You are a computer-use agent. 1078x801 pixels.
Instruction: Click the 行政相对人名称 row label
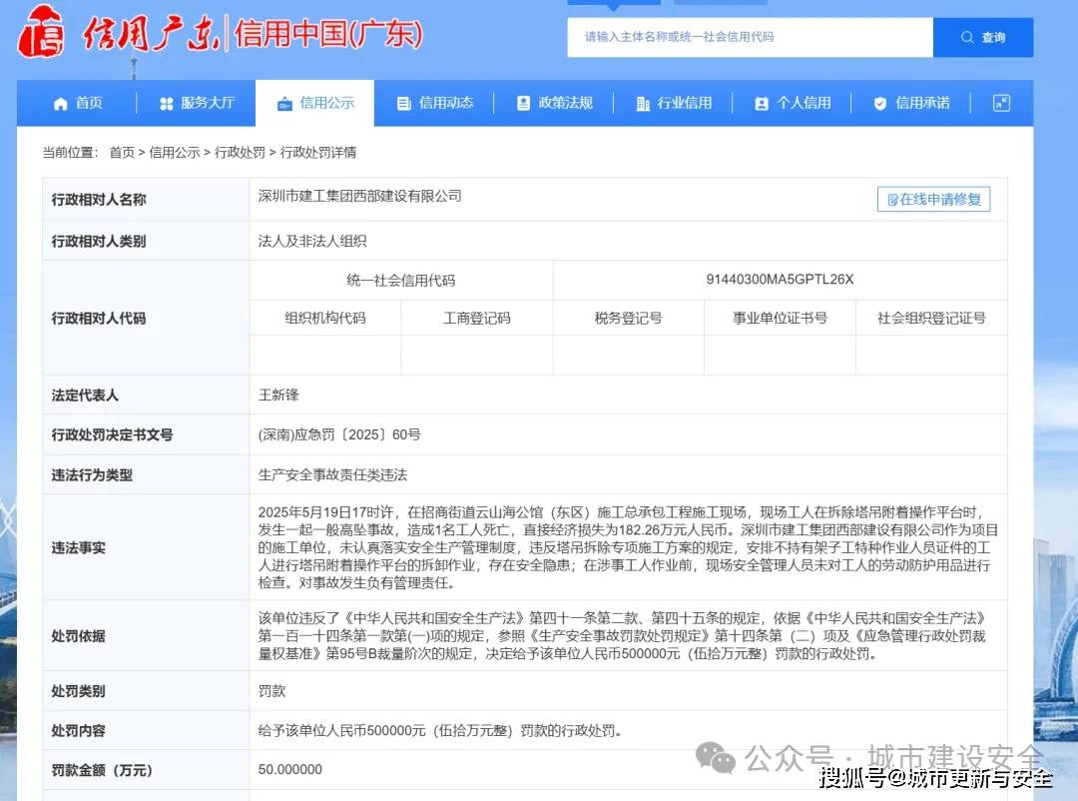[98, 200]
